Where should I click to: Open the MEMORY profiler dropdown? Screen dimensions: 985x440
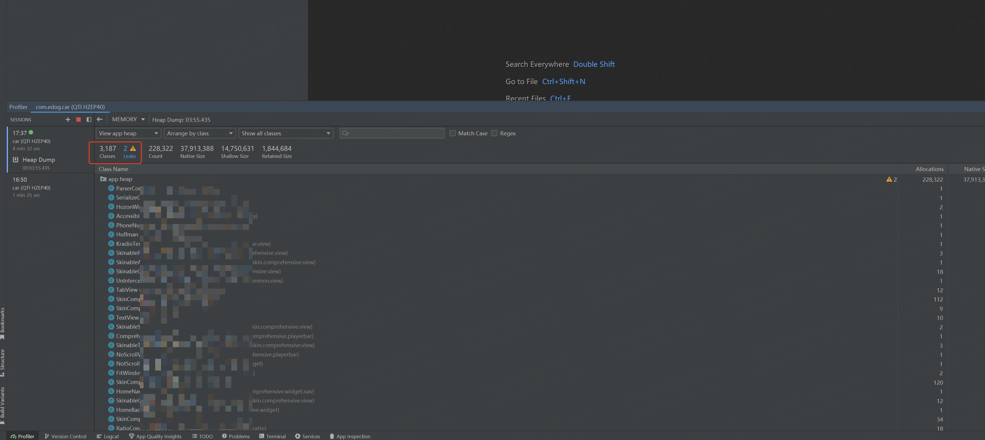pos(129,119)
